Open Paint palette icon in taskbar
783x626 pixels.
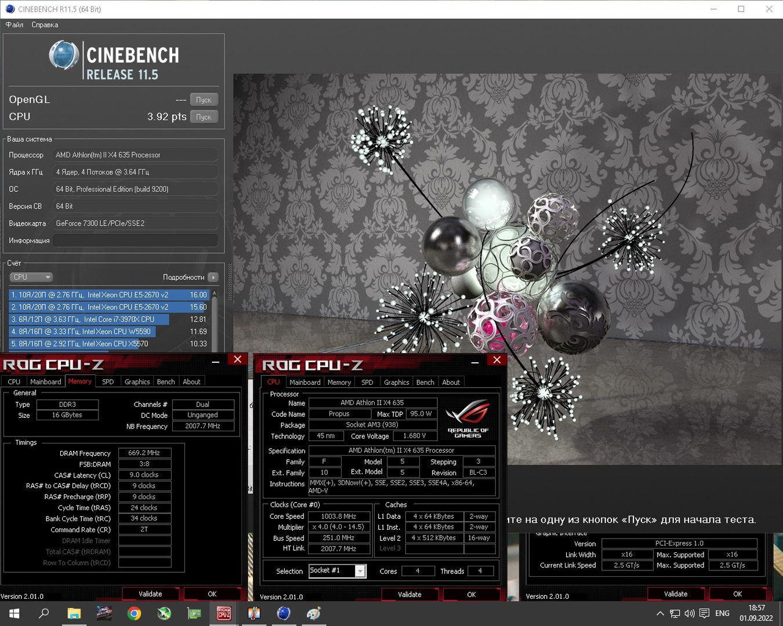(314, 613)
